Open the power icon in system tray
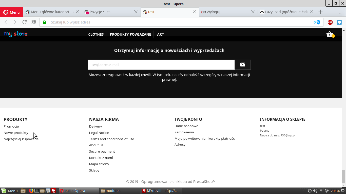This screenshot has height=194, width=346. click(x=310, y=191)
